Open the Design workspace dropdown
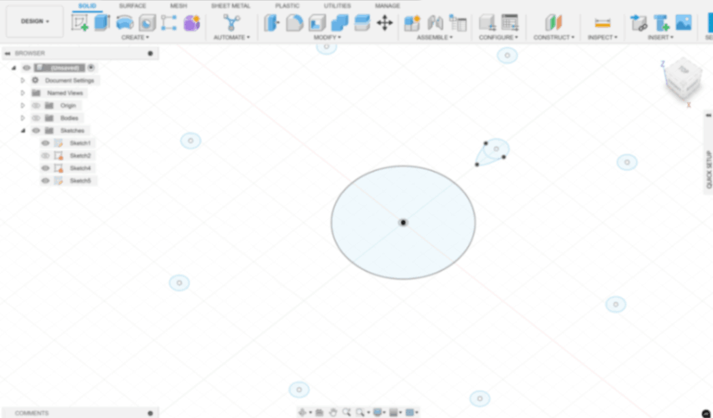This screenshot has height=418, width=713. tap(35, 21)
